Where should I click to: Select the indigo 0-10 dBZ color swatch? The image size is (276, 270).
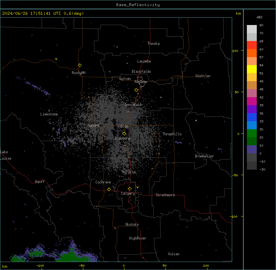click(252, 149)
